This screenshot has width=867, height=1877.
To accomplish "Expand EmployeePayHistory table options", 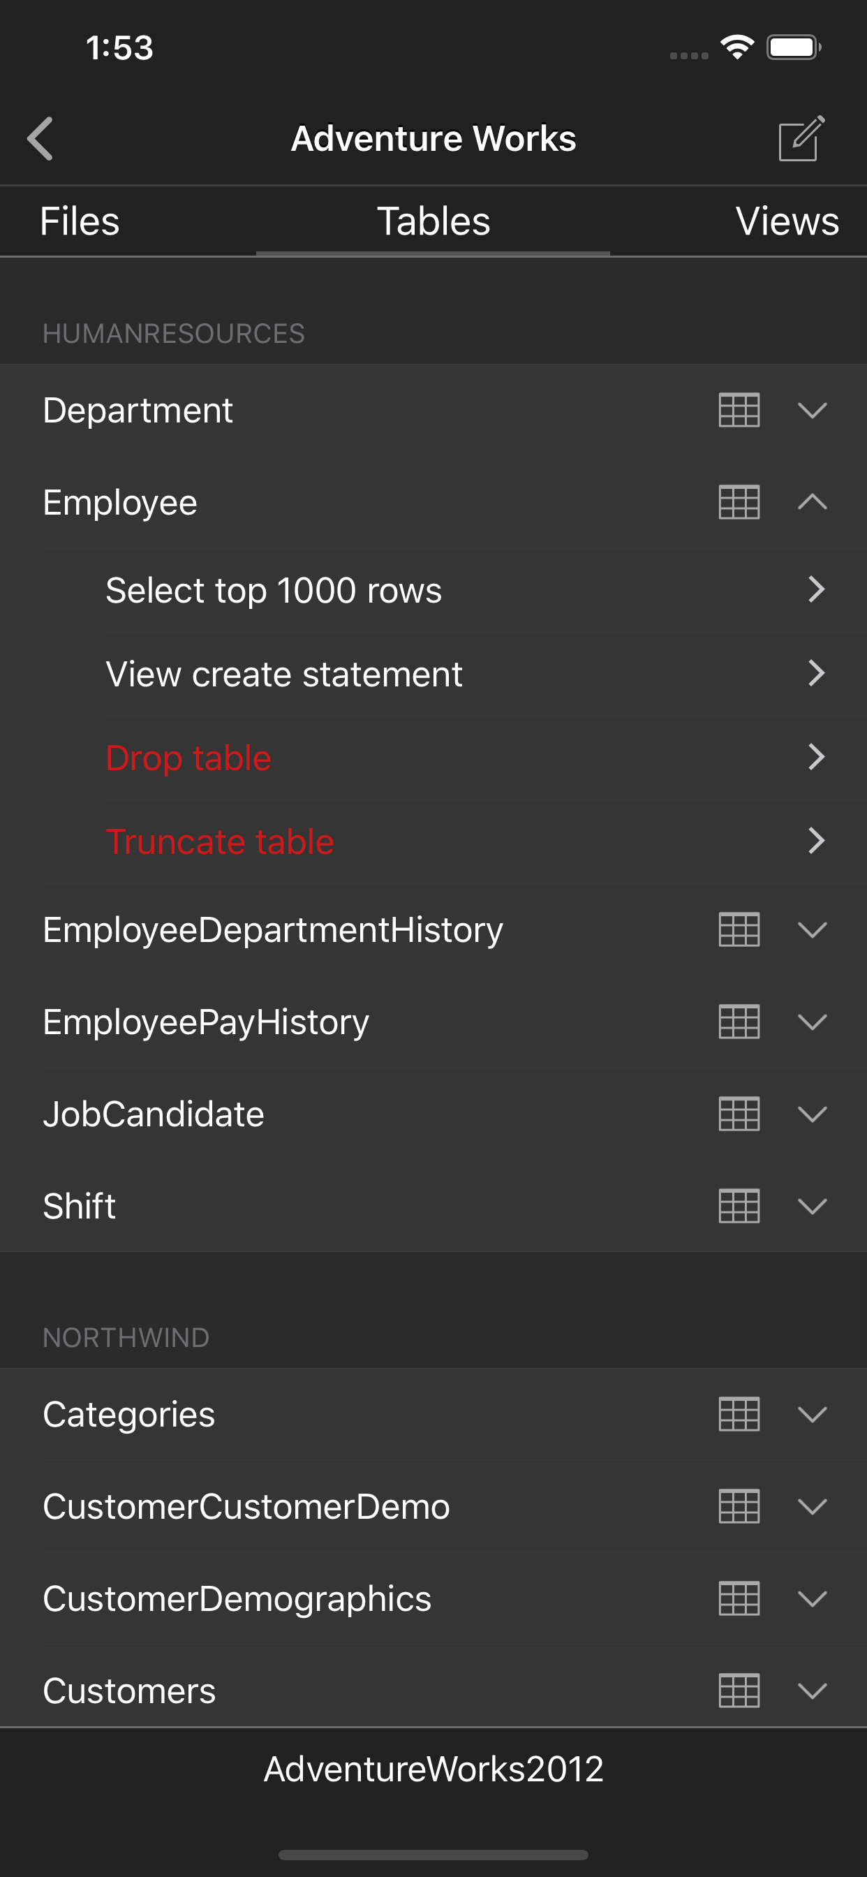I will point(812,1022).
